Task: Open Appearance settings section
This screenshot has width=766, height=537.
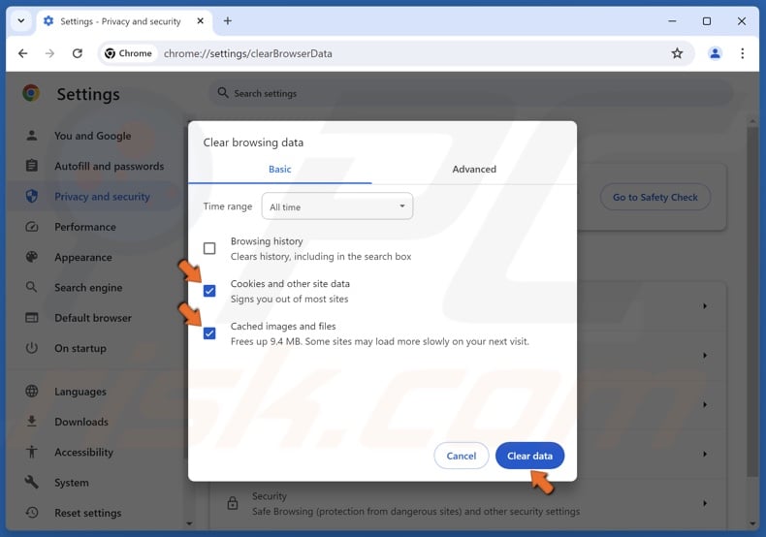Action: 83,257
